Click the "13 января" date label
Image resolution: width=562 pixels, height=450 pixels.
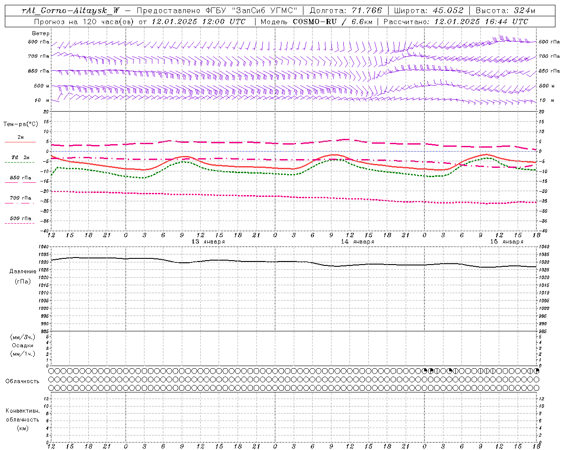pyautogui.click(x=209, y=242)
